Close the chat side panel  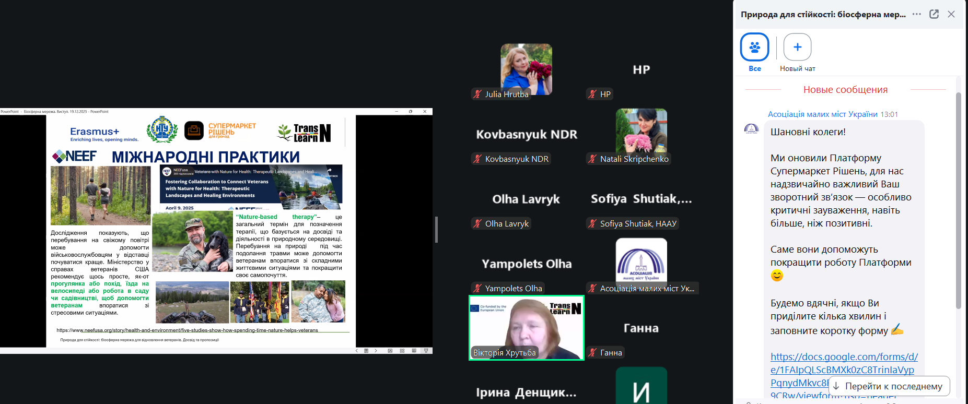pos(951,14)
